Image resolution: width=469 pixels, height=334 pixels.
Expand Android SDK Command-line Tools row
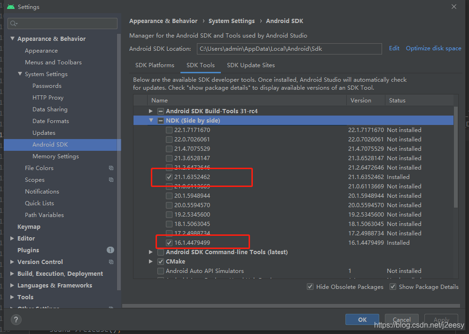tap(151, 252)
